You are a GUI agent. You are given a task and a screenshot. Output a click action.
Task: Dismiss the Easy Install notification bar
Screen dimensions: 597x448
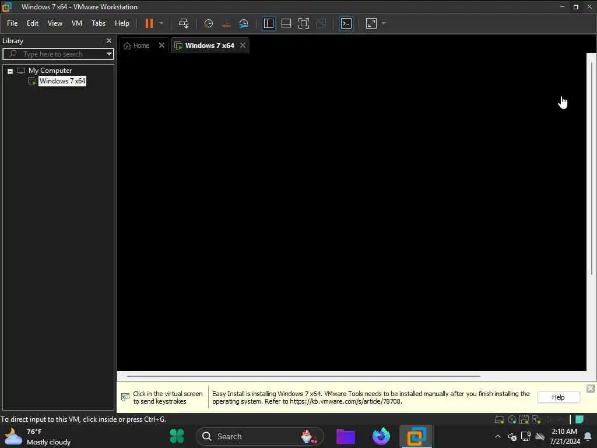point(590,388)
